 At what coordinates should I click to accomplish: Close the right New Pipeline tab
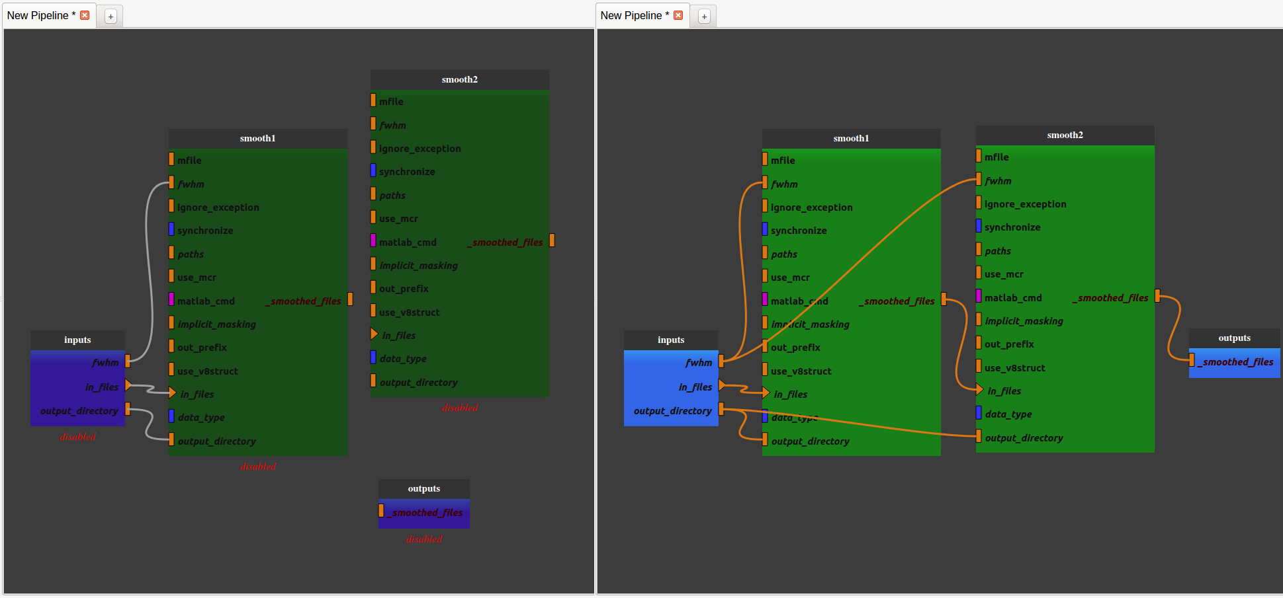pos(678,15)
